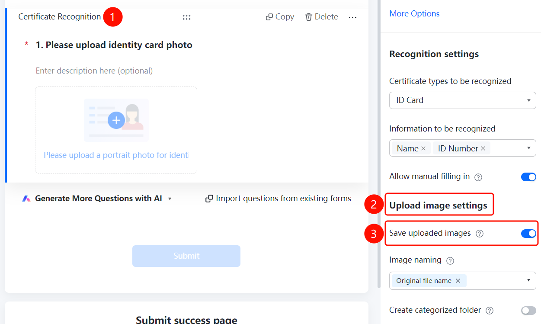Viewport: 541px width, 324px height.
Task: Expand Generate More Questions with AI
Action: pyautogui.click(x=97, y=199)
